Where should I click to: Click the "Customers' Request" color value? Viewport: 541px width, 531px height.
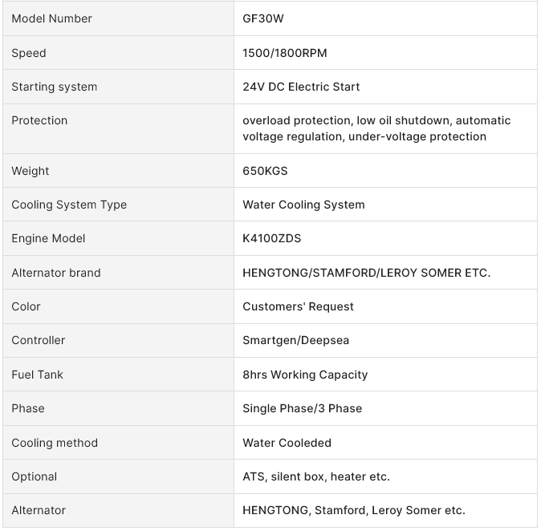coord(298,306)
